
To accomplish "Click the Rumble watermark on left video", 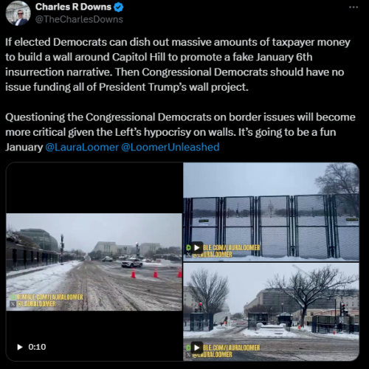I will click(47, 297).
